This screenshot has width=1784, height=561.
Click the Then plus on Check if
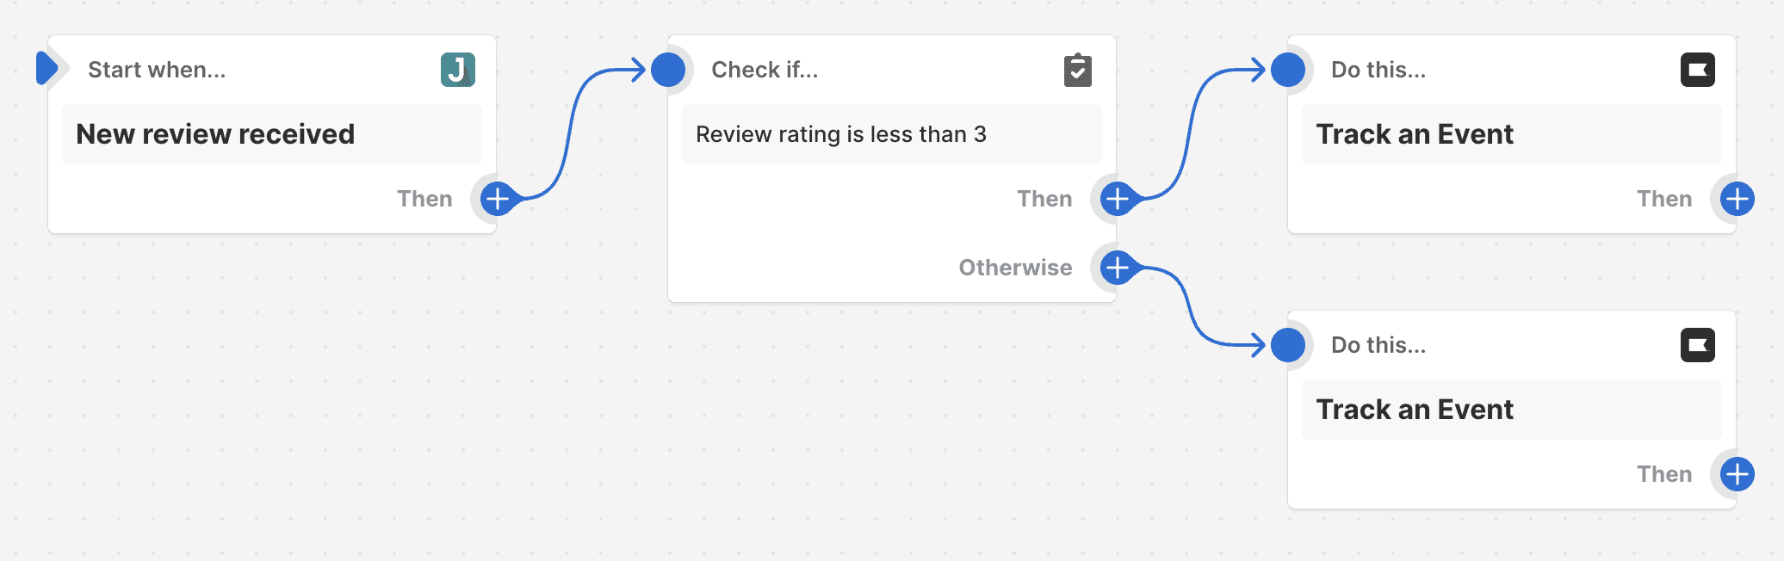[1118, 199]
